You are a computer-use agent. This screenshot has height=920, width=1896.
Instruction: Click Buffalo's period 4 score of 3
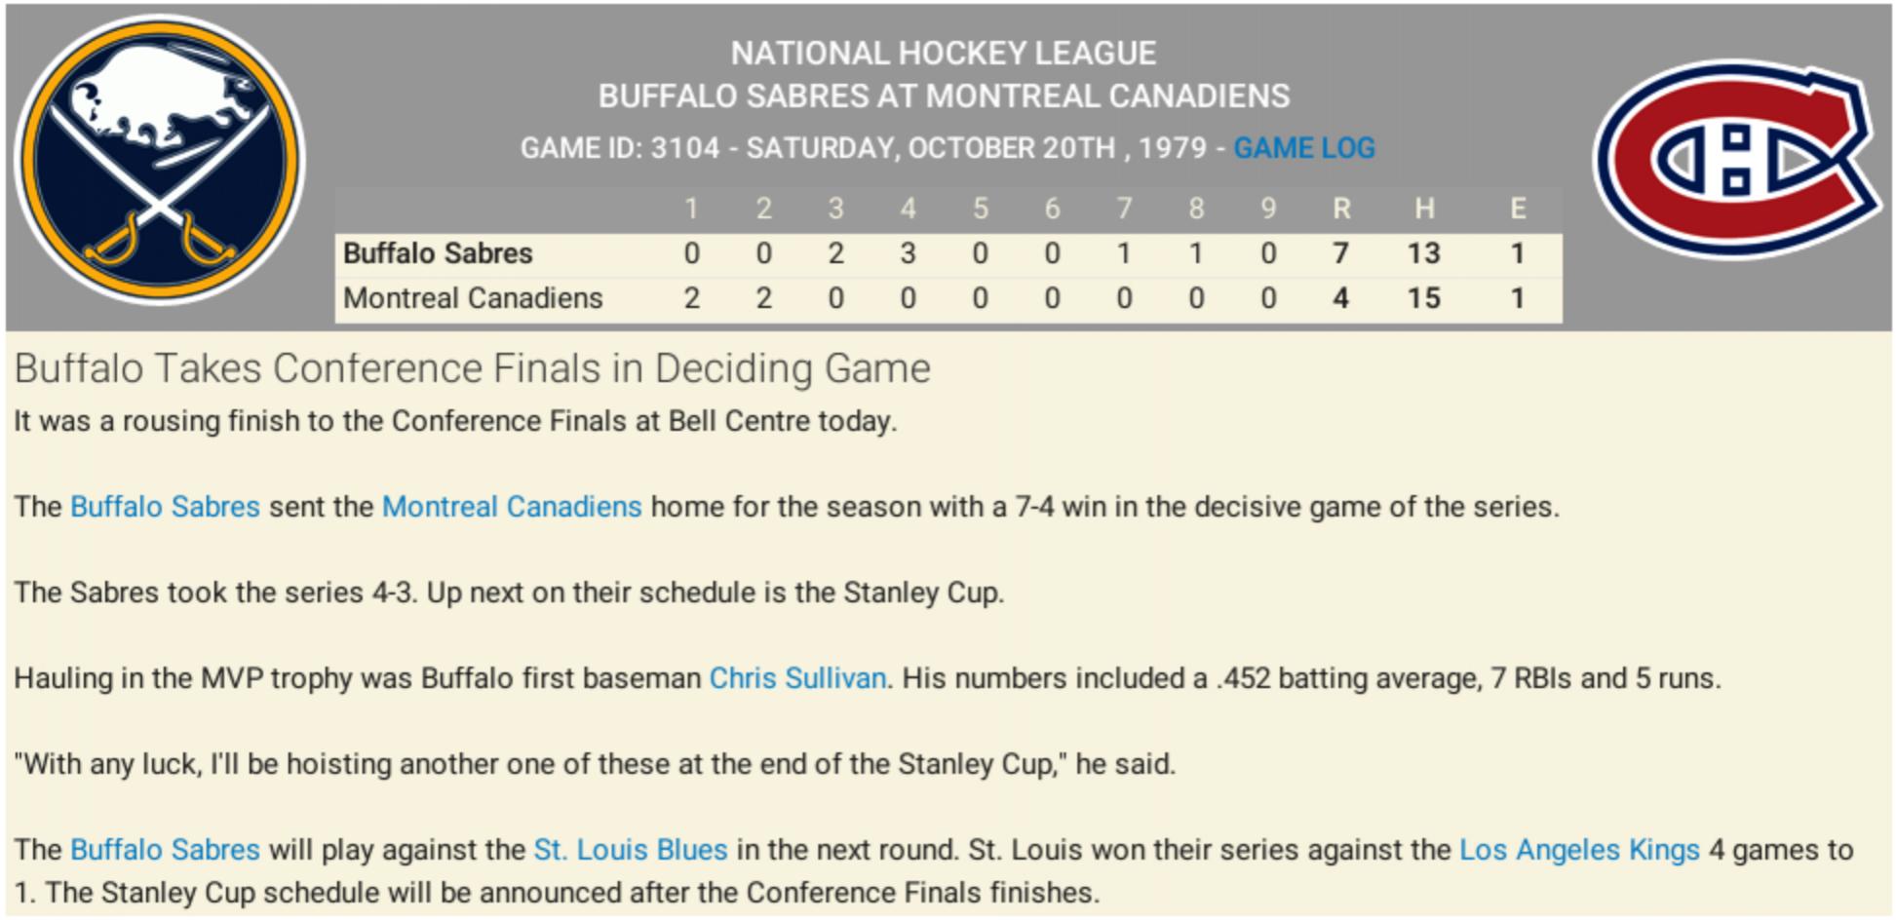(908, 253)
